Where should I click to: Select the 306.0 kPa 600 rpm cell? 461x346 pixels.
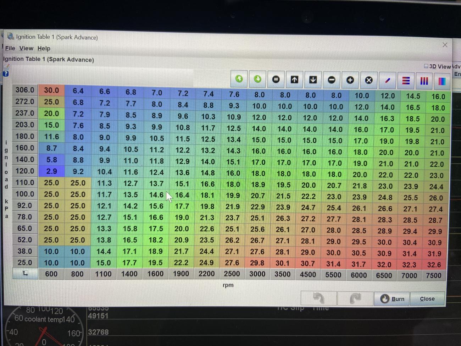[x=51, y=90]
